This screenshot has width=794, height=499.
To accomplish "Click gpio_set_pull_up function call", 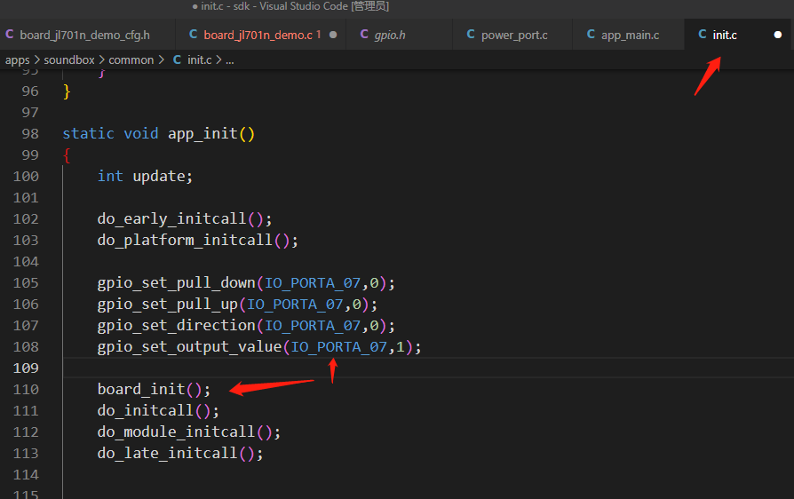I will pos(168,305).
